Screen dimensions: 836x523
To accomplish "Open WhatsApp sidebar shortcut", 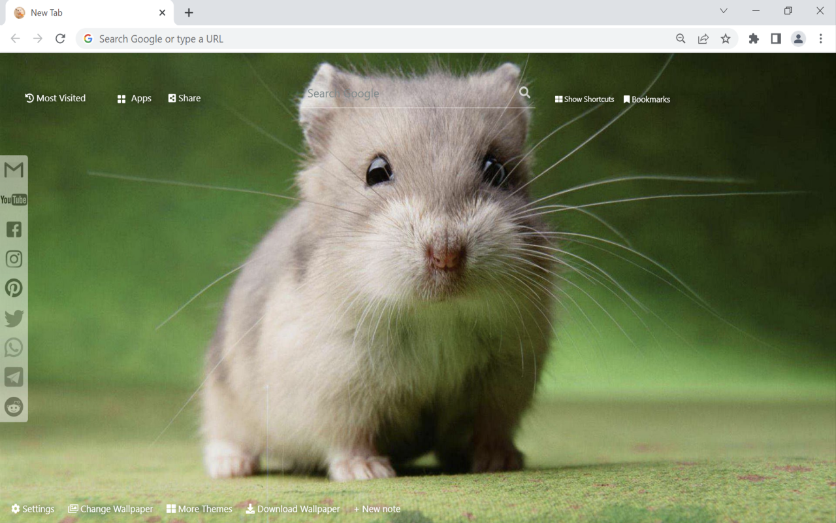I will (x=14, y=348).
